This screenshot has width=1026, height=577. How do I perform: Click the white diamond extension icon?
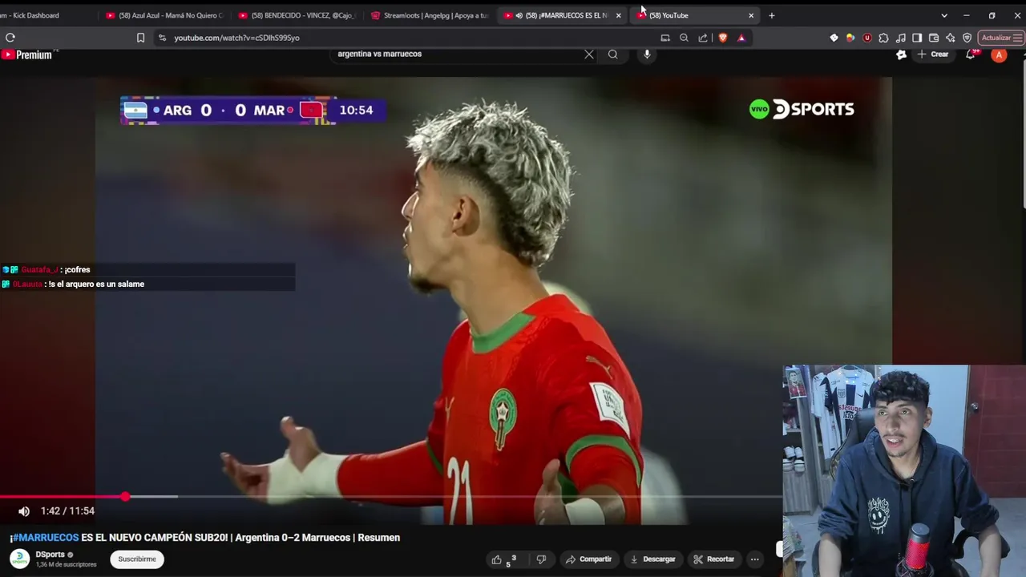coord(834,38)
